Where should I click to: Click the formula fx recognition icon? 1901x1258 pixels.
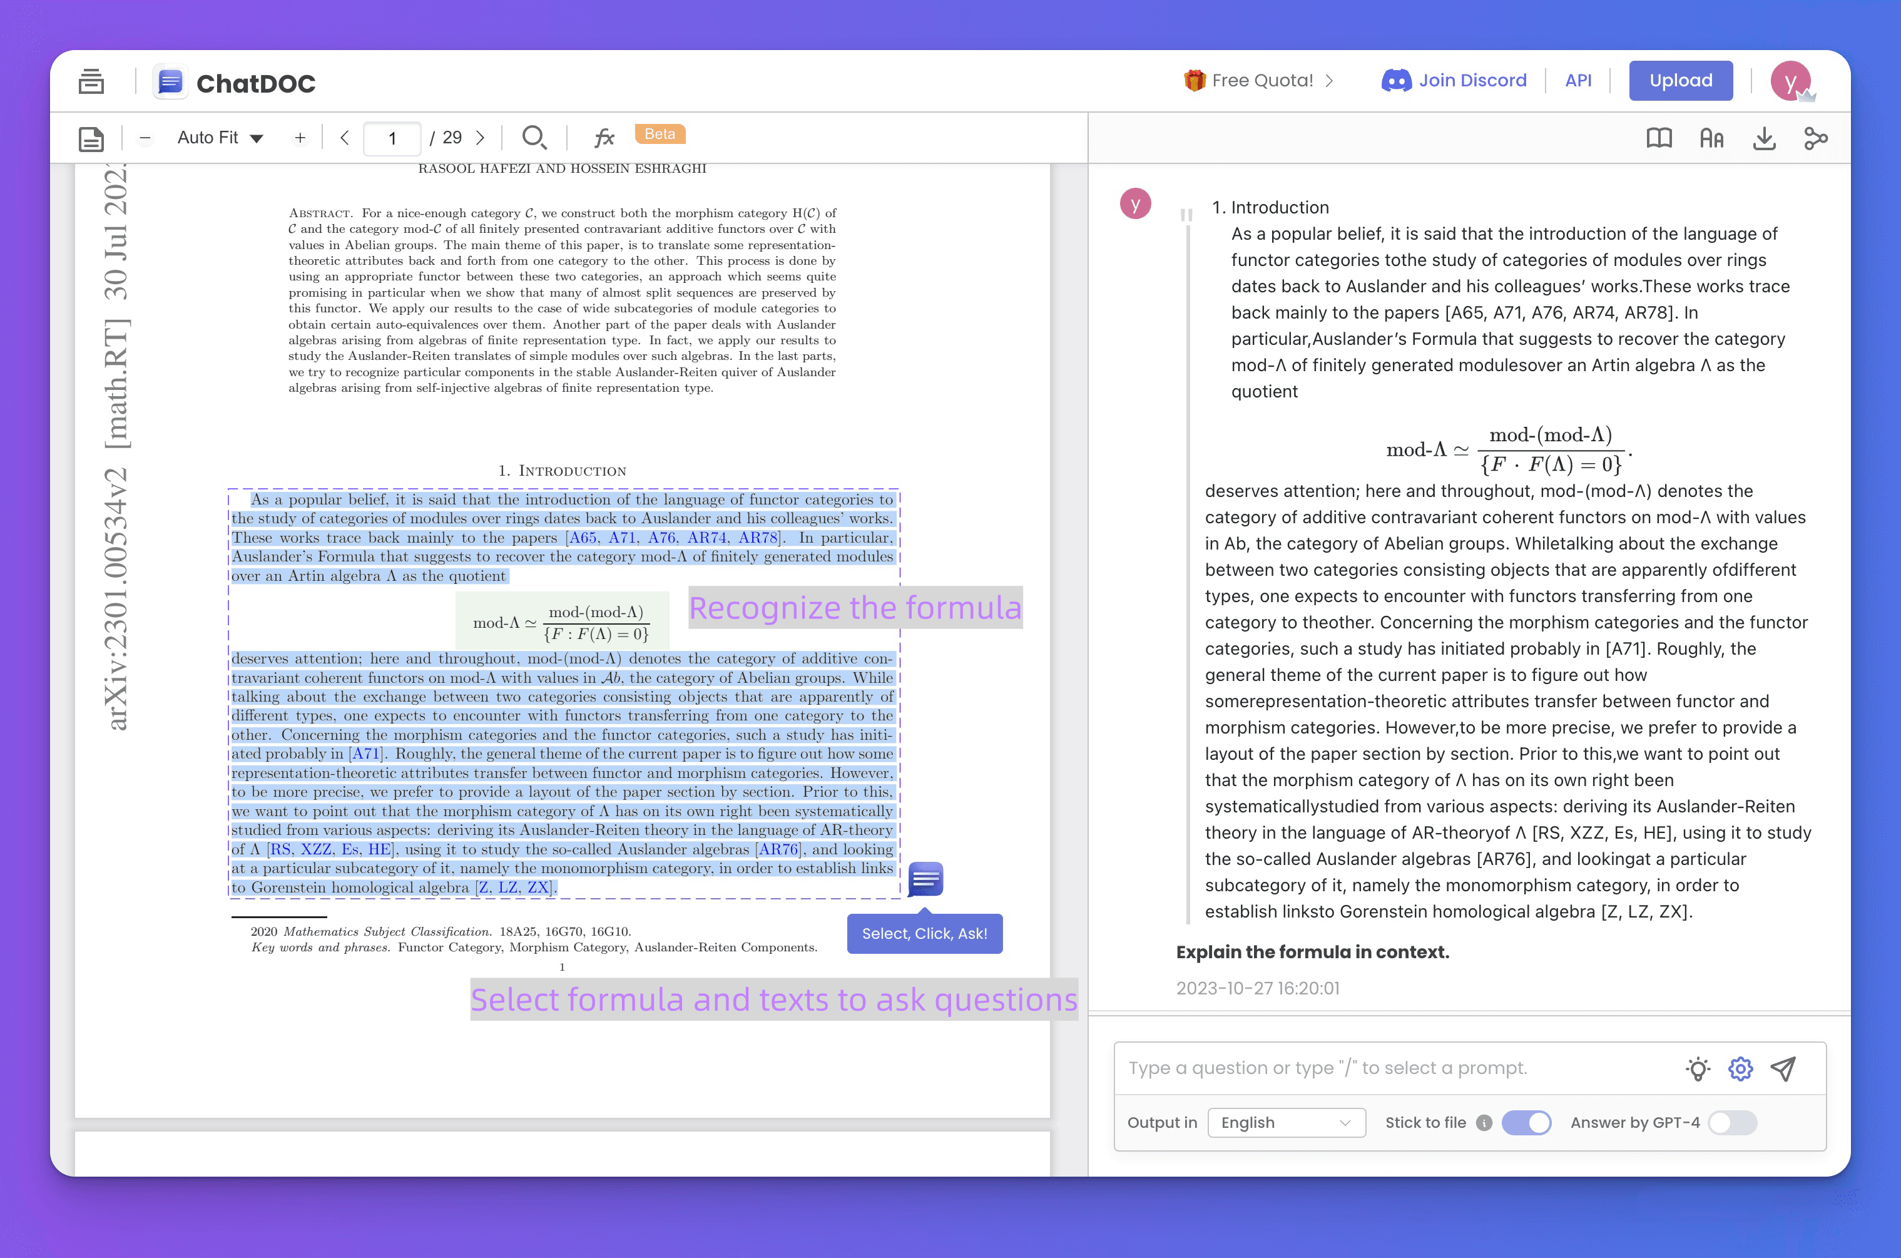tap(604, 137)
